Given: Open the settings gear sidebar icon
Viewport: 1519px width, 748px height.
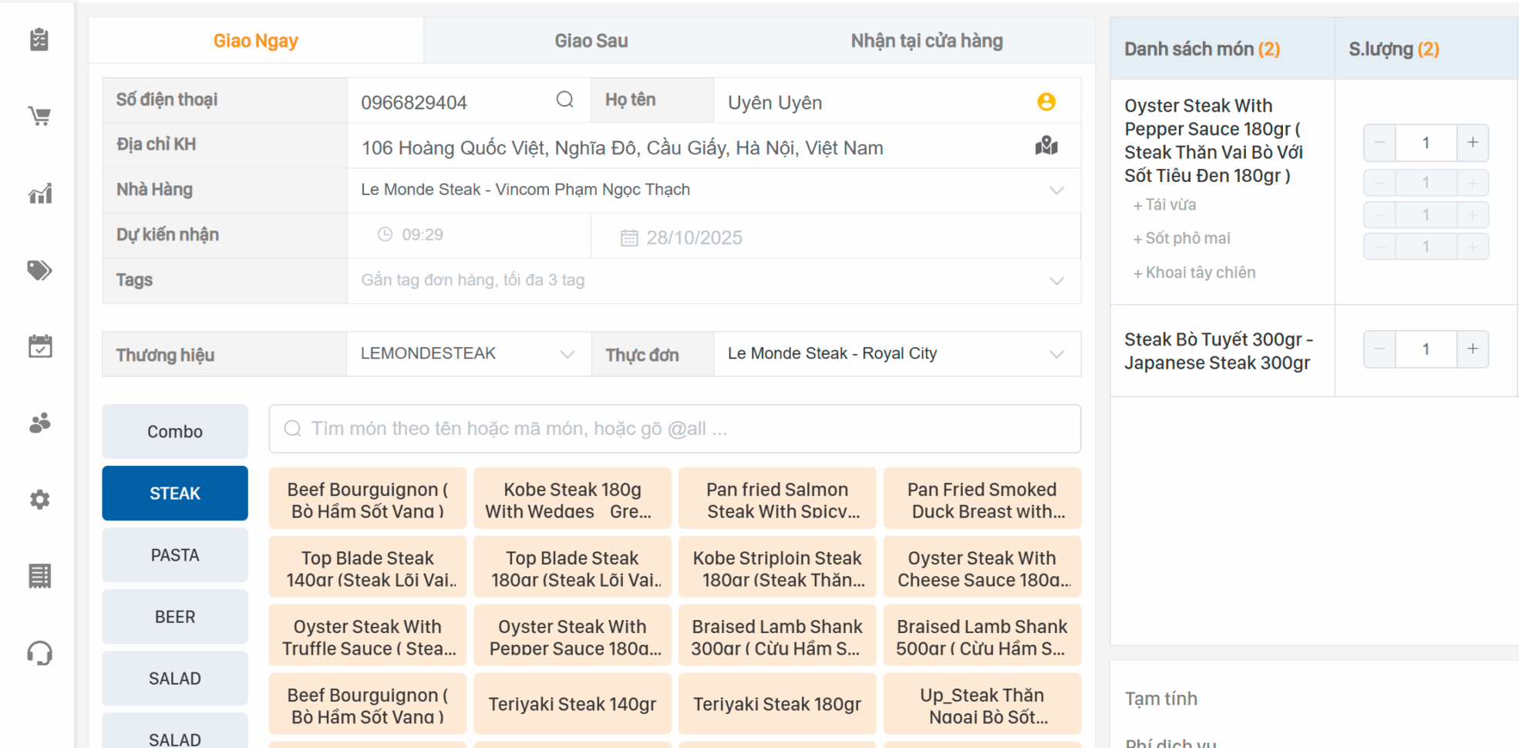Looking at the screenshot, I should [39, 500].
